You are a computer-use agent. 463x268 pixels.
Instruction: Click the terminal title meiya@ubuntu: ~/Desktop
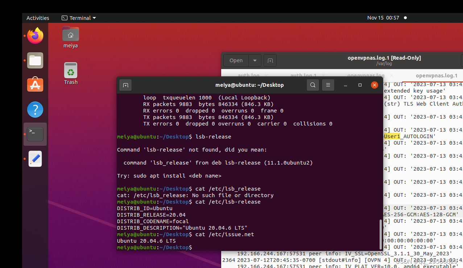[x=249, y=85]
